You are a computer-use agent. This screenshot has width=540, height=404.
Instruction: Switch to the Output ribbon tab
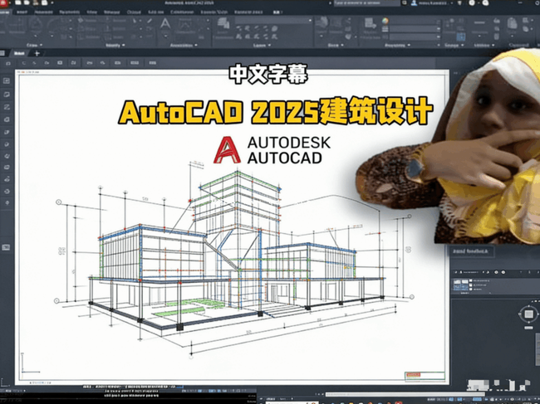(x=134, y=12)
